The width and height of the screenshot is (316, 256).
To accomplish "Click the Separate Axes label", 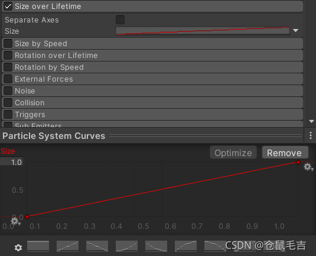I will [32, 20].
